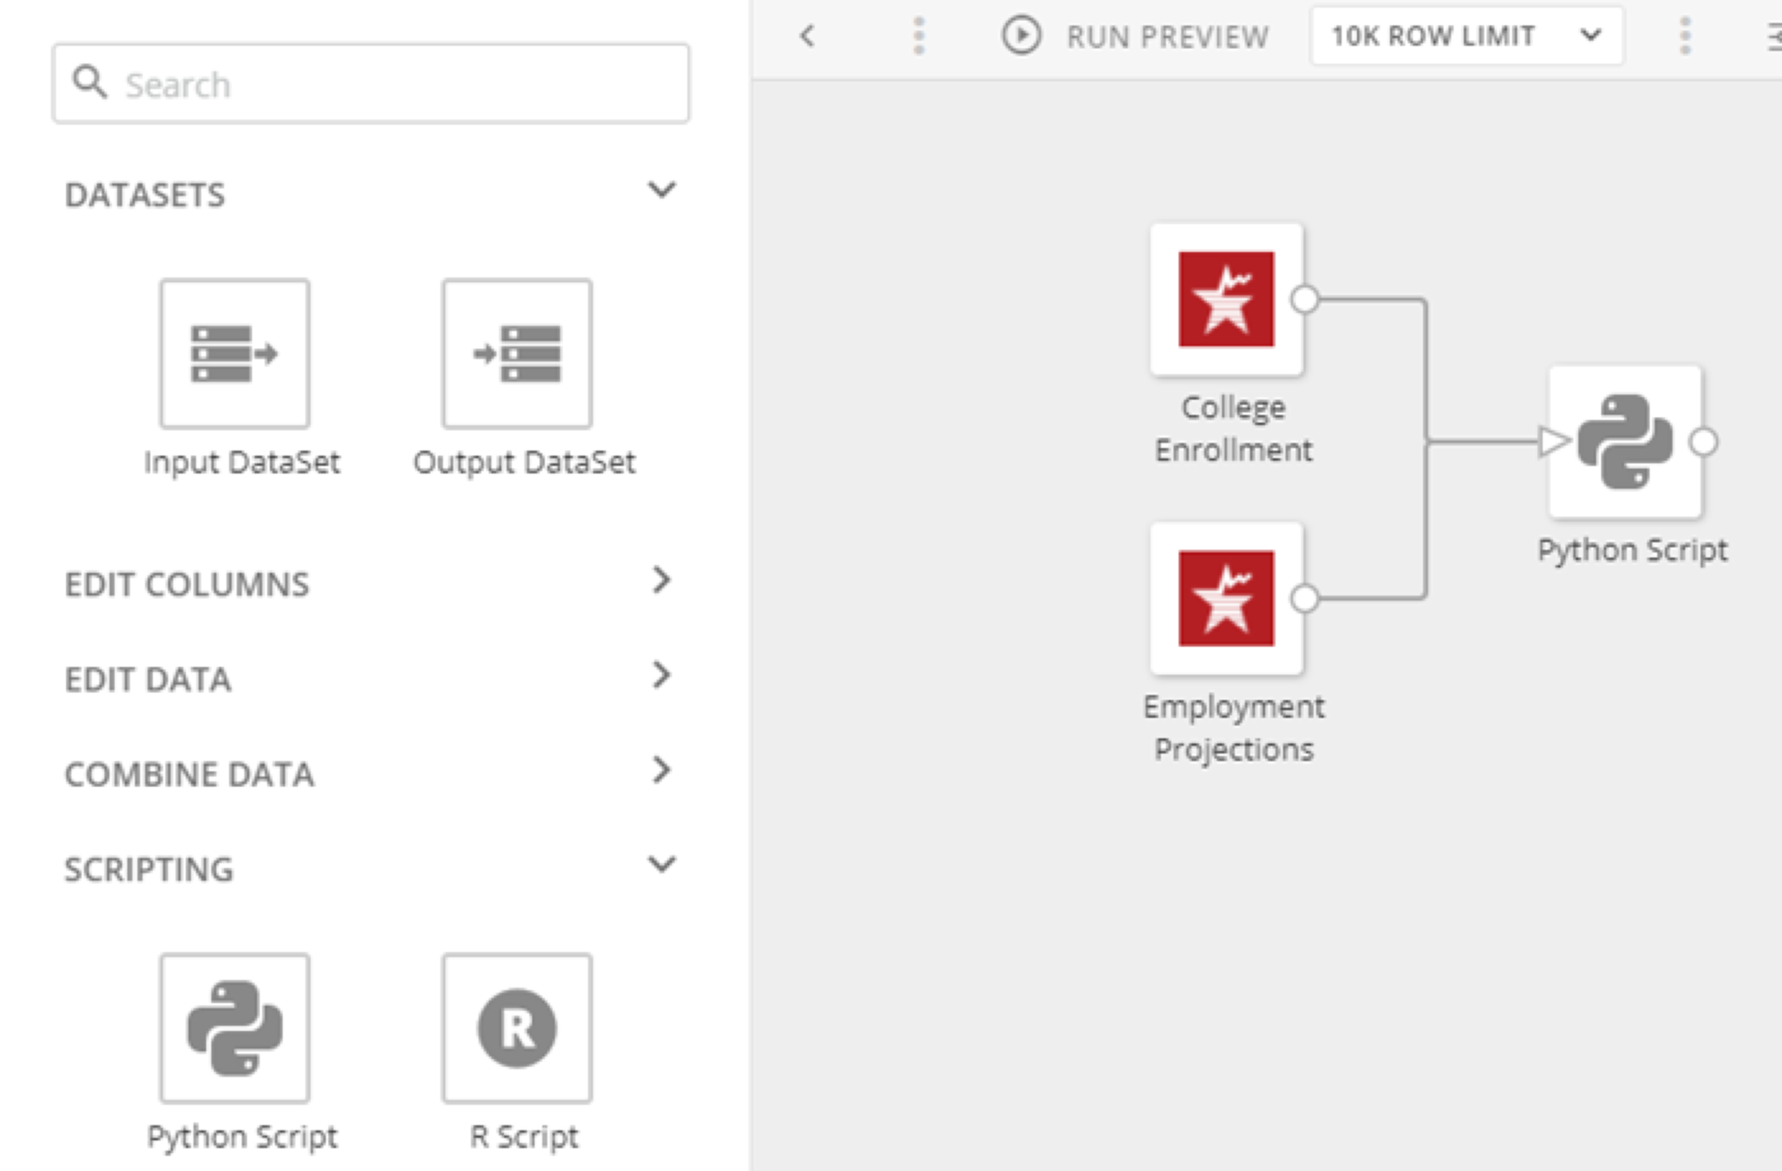Viewport: 1782px width, 1171px height.
Task: Add an R Script from the Scripting section
Action: coord(516,1027)
